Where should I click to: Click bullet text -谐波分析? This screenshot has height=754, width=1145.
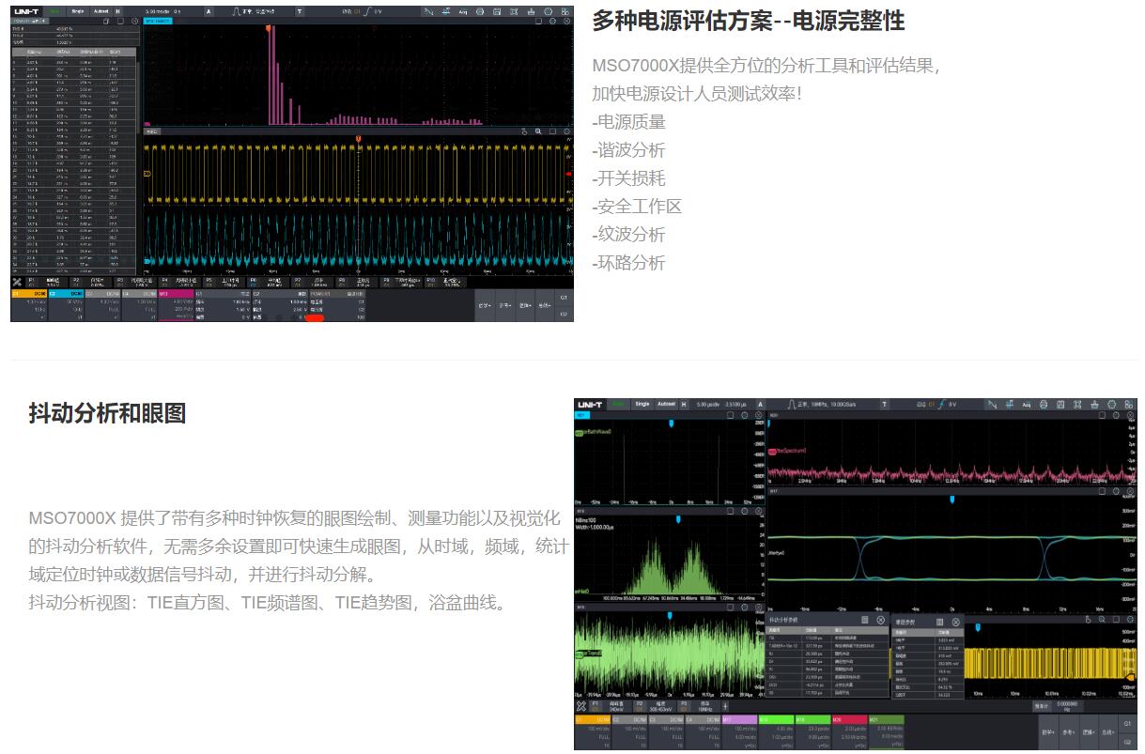click(628, 150)
